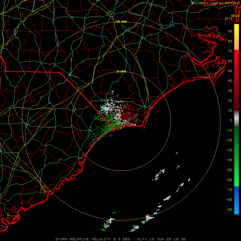241x241 pixels.
Task: Click the positive 80 tick label on scale
Action: click(230, 41)
